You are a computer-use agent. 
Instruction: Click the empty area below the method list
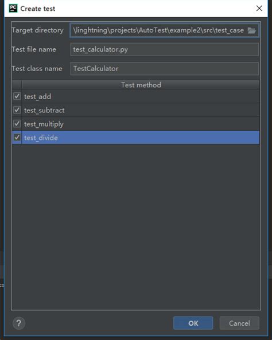tap(135, 226)
